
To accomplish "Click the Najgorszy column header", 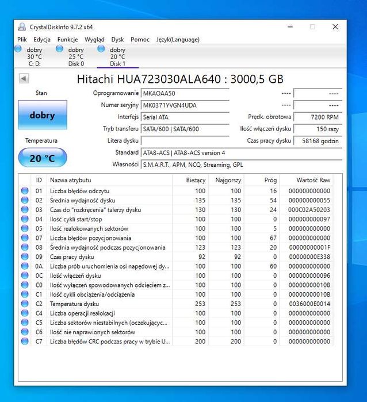I will [226, 180].
